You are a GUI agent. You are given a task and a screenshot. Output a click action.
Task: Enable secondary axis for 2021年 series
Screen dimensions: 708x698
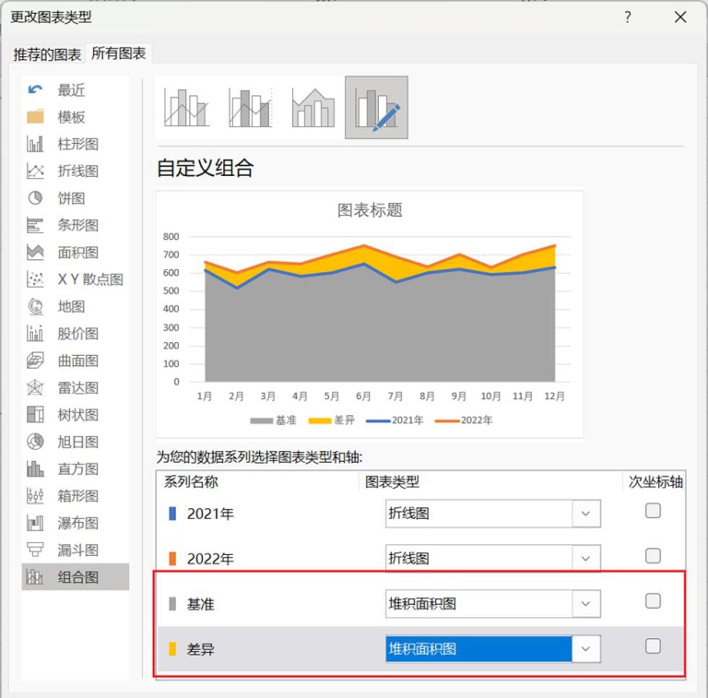[653, 511]
